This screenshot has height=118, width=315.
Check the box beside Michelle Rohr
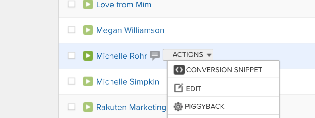(71, 55)
